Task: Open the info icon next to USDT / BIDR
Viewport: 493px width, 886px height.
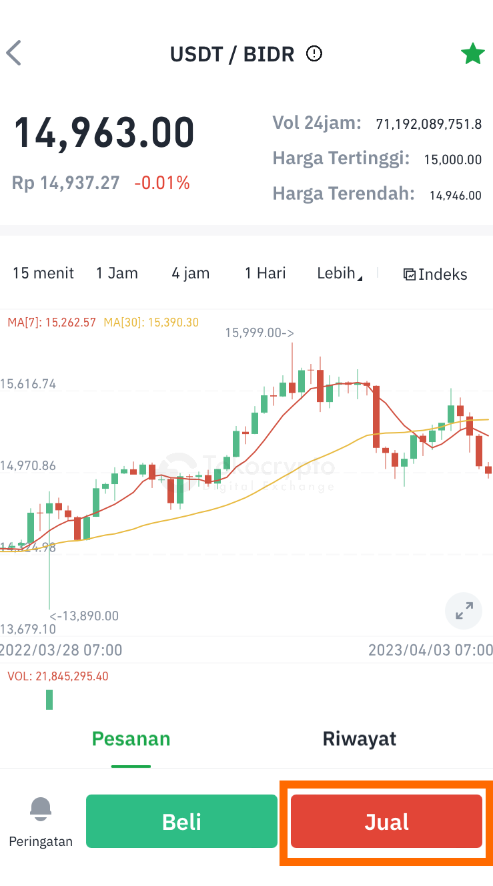Action: [314, 53]
